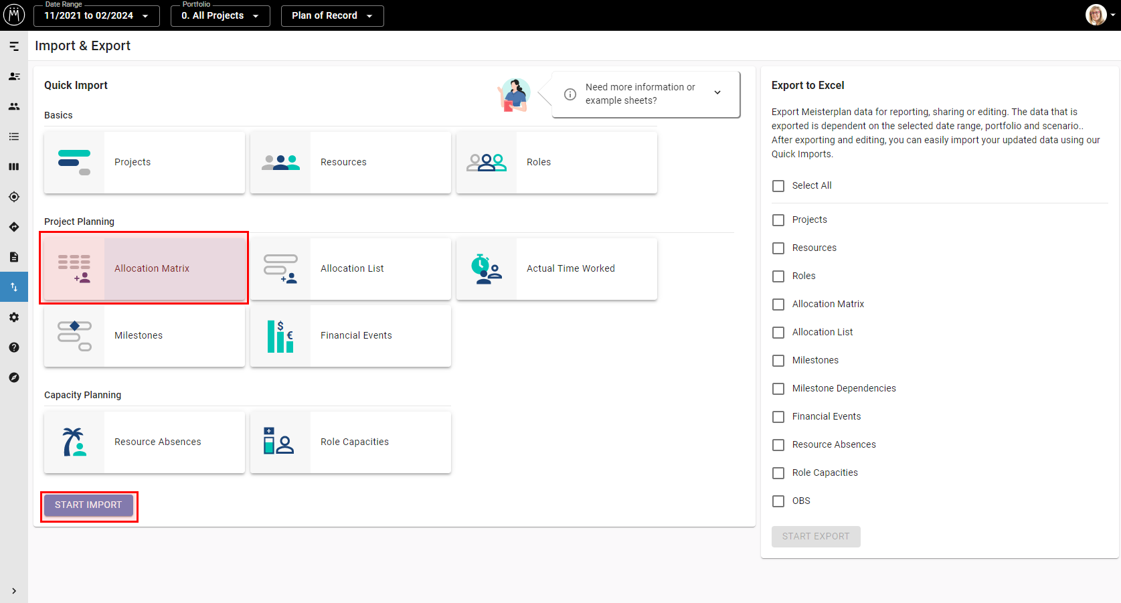Check the Financial Events export checkbox

778,417
